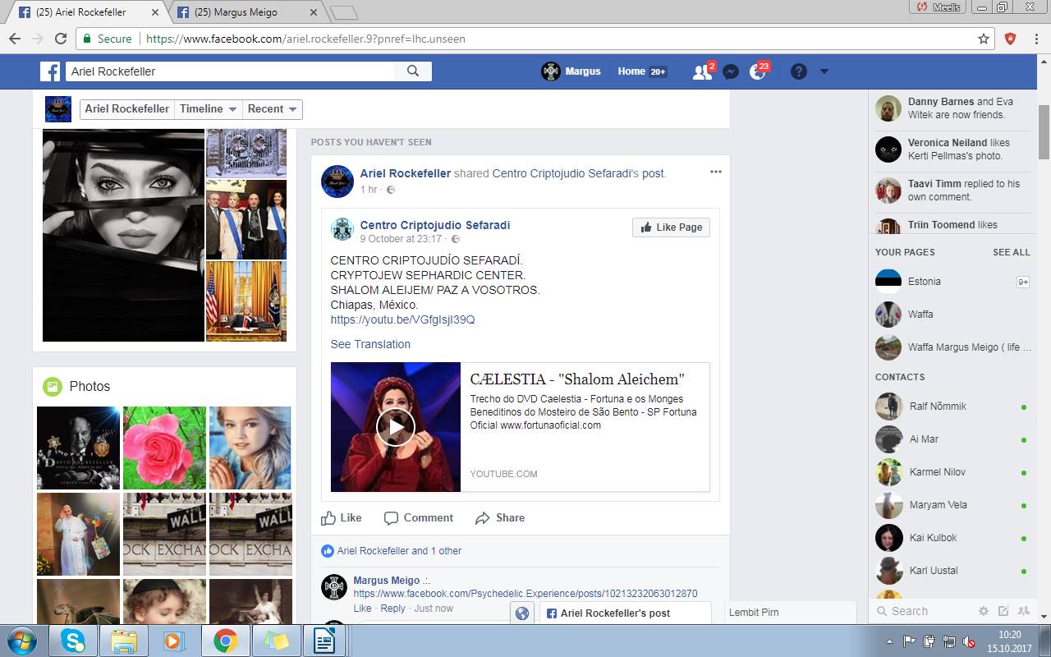The image size is (1051, 657).
Task: Open the Ariel Rockefeller's post chat tab
Action: coord(625,613)
